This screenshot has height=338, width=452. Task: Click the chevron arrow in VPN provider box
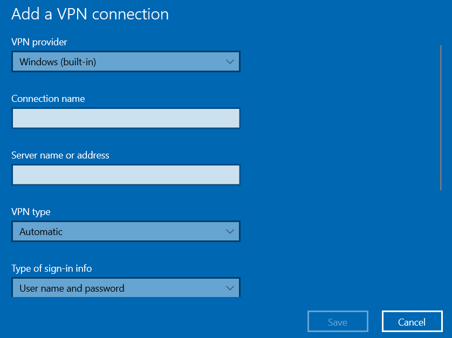230,61
